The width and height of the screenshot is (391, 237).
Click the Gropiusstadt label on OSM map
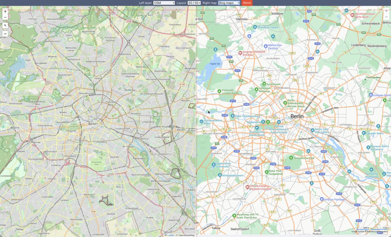pyautogui.click(x=132, y=208)
